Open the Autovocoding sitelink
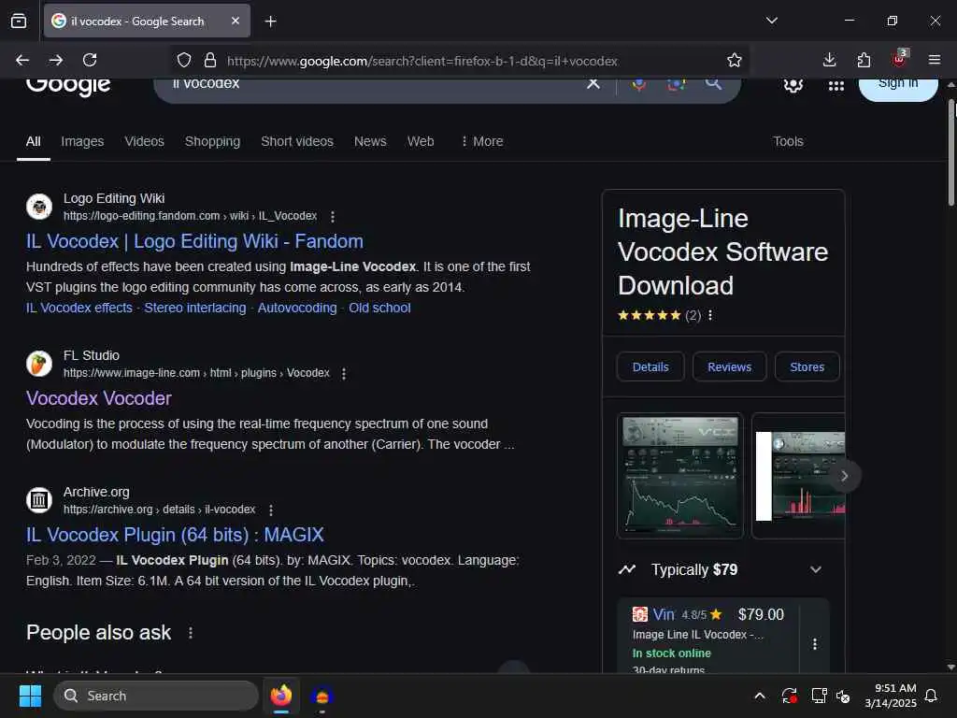957x718 pixels. 296,308
